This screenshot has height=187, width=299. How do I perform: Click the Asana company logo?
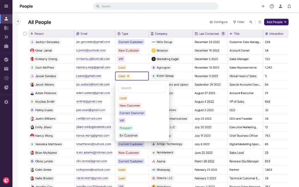[154, 161]
